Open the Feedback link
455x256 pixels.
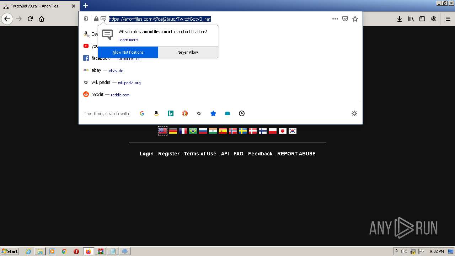point(260,154)
